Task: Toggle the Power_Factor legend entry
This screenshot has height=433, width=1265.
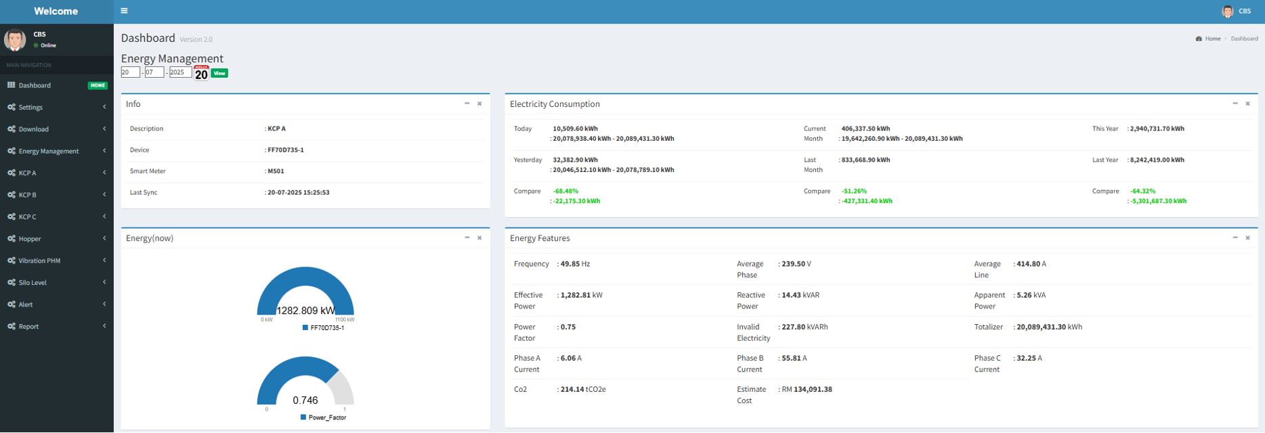Action: 323,417
